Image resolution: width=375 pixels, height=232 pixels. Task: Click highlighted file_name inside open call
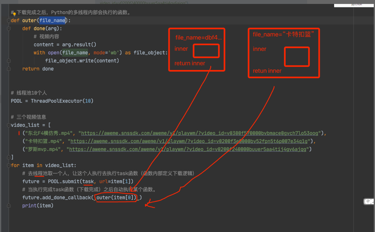click(75, 53)
